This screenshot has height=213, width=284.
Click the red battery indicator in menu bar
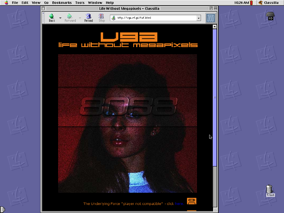click(x=252, y=3)
